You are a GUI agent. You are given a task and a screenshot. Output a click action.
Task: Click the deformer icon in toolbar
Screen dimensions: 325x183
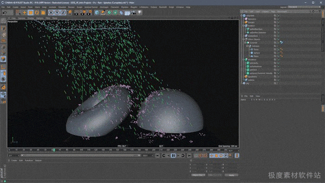121,13
